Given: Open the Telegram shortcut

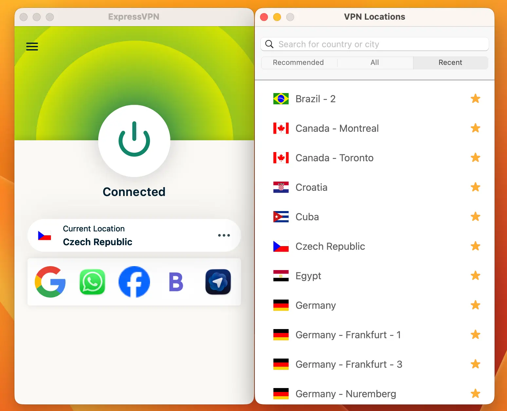Looking at the screenshot, I should pyautogui.click(x=218, y=282).
